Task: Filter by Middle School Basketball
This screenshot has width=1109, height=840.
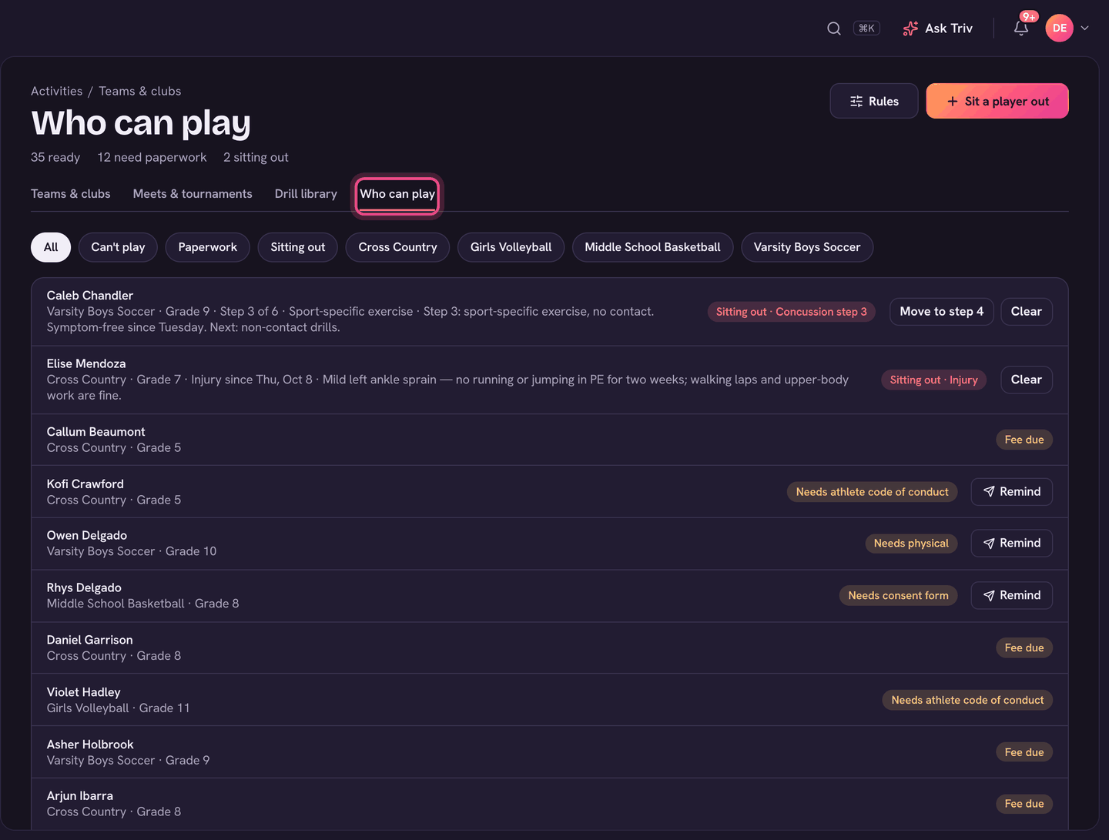Action: pos(653,247)
